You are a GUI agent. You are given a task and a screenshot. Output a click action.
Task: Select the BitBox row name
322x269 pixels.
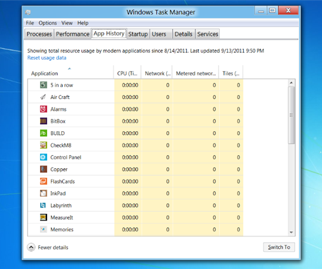(x=58, y=122)
